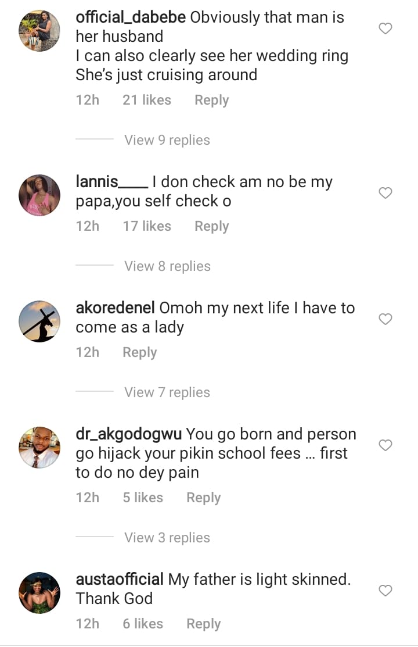Tap heart beside austaofficial's comment
418x647 pixels.
click(385, 591)
